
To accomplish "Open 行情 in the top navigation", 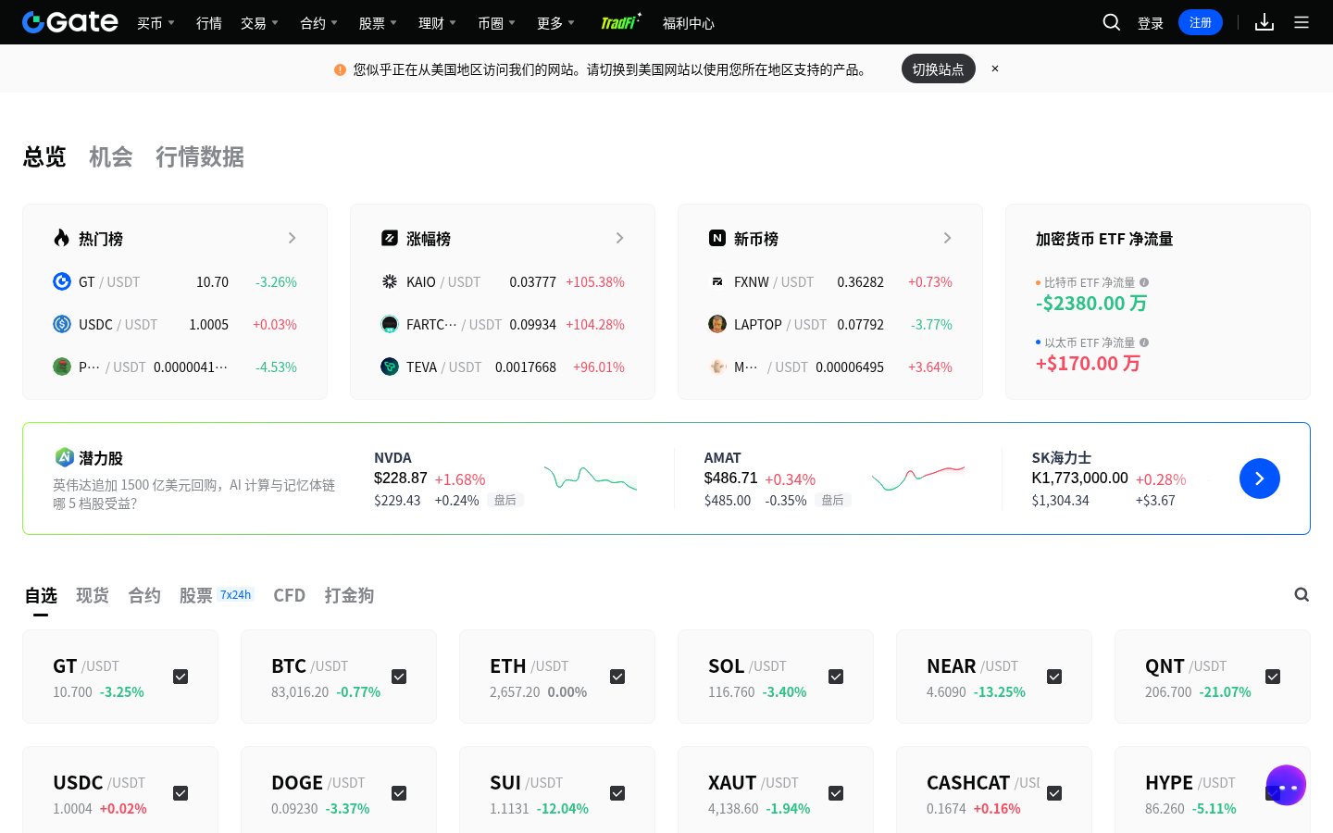I will tap(209, 23).
